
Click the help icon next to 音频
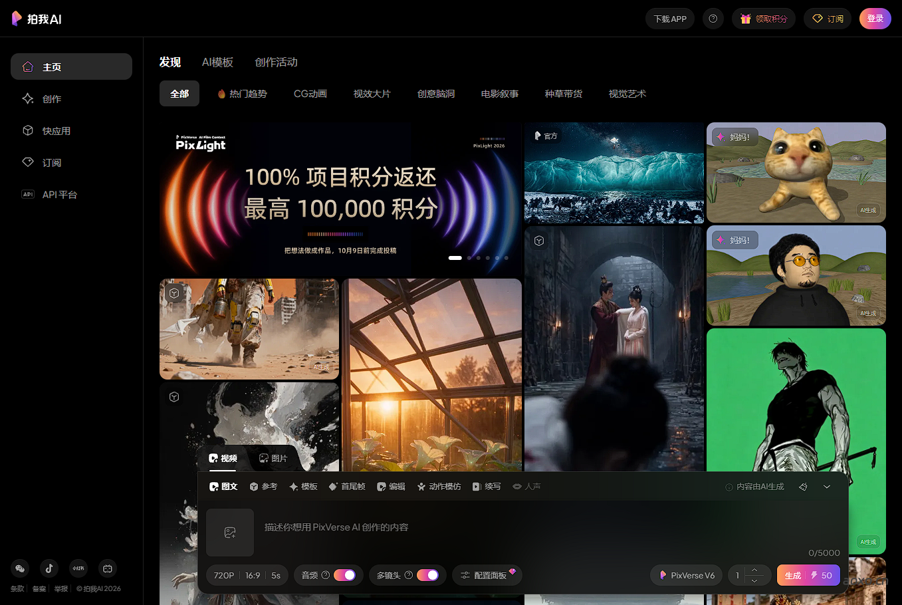pos(326,575)
